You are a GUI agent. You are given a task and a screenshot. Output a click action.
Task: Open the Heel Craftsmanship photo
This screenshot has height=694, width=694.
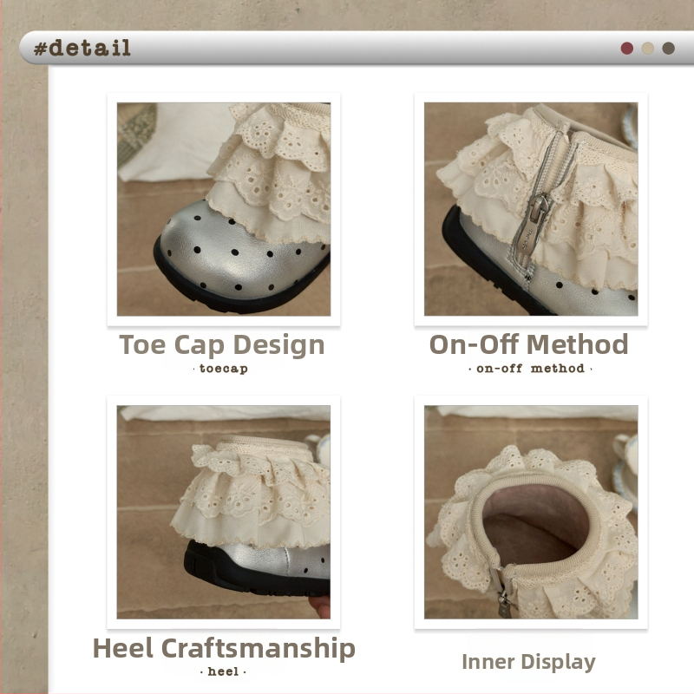[x=224, y=512]
